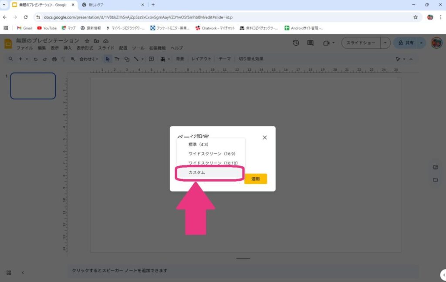Check the cloud document status icon
Screen dimensions: 446x282
(x=106, y=41)
